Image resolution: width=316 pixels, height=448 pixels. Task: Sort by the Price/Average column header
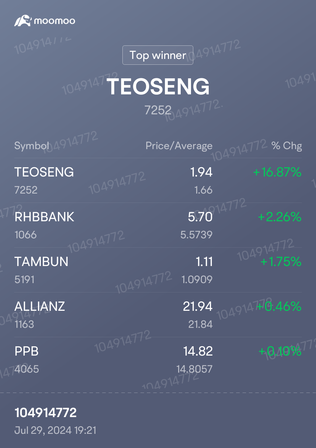pyautogui.click(x=179, y=146)
